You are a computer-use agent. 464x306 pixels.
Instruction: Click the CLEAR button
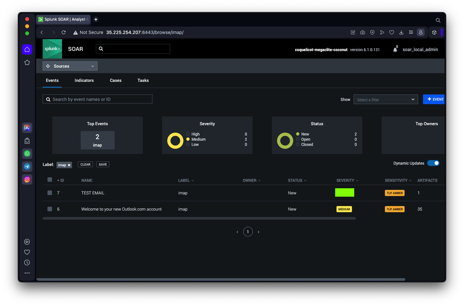[x=85, y=164]
